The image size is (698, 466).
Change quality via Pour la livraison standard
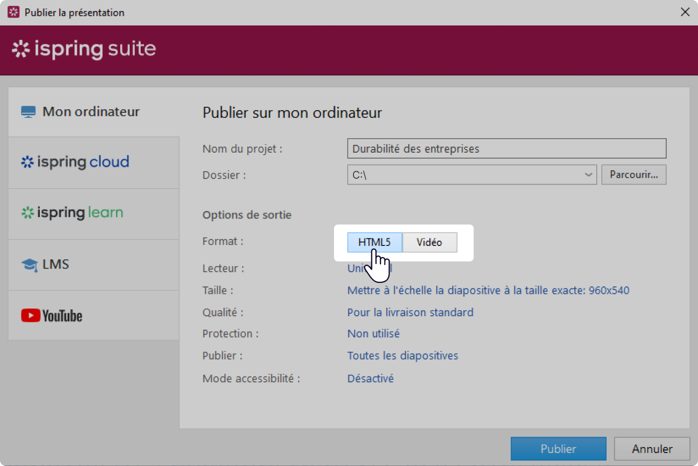click(x=410, y=312)
